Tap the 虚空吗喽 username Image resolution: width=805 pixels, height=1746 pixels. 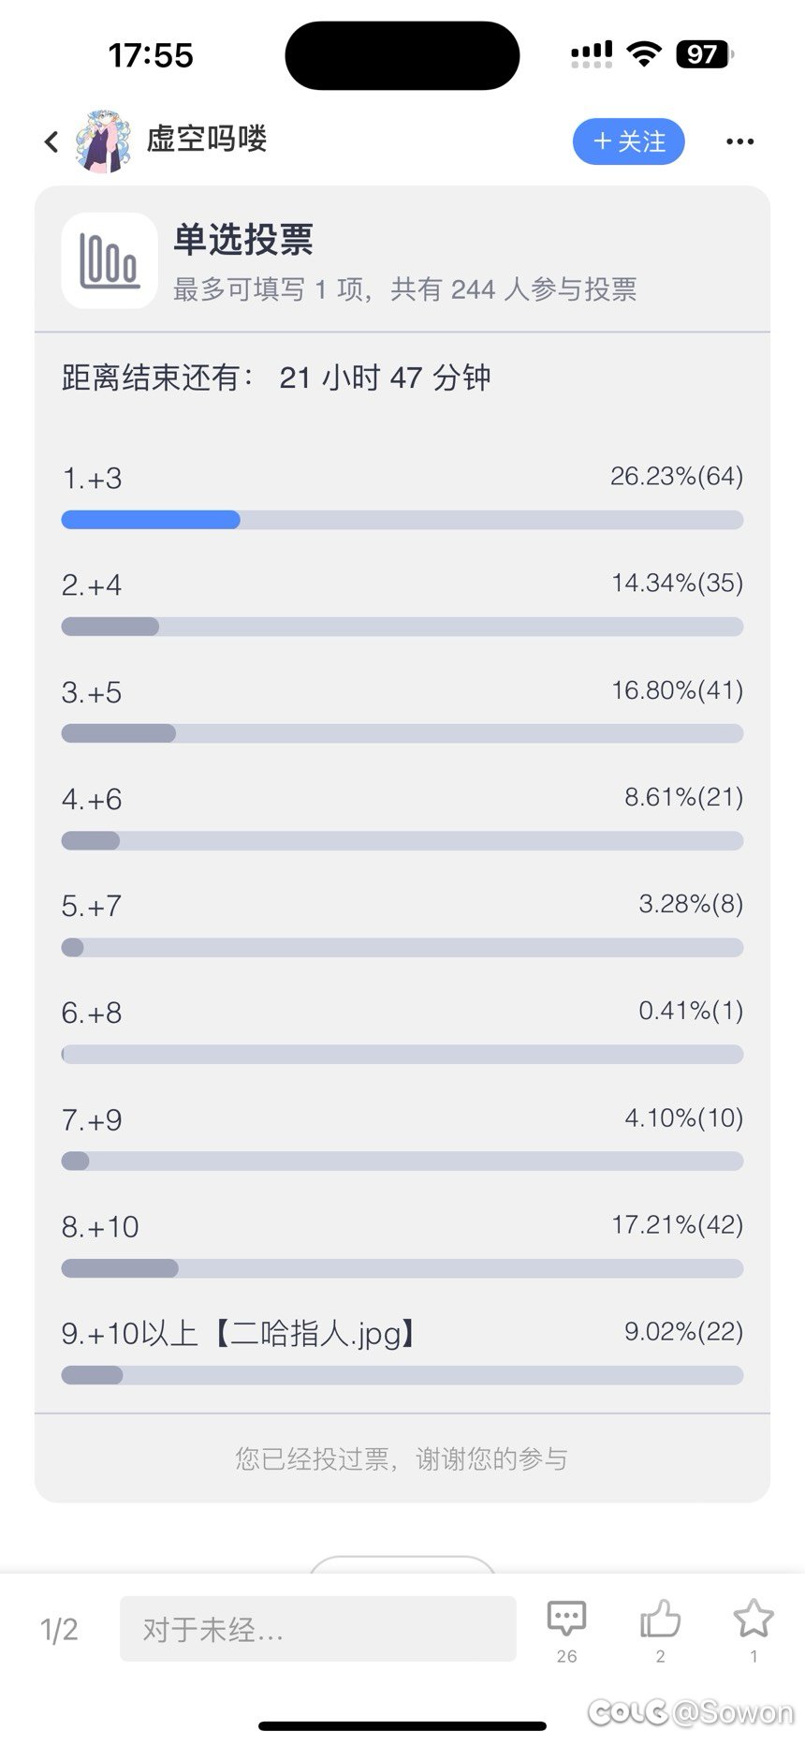pos(207,140)
